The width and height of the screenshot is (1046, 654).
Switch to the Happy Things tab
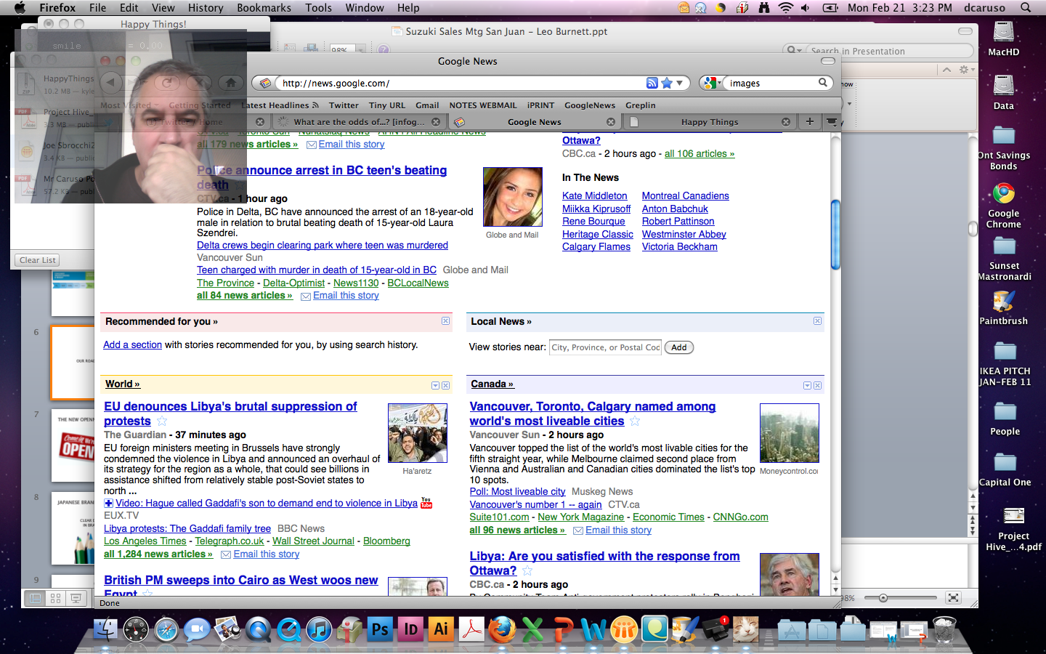[x=709, y=122]
